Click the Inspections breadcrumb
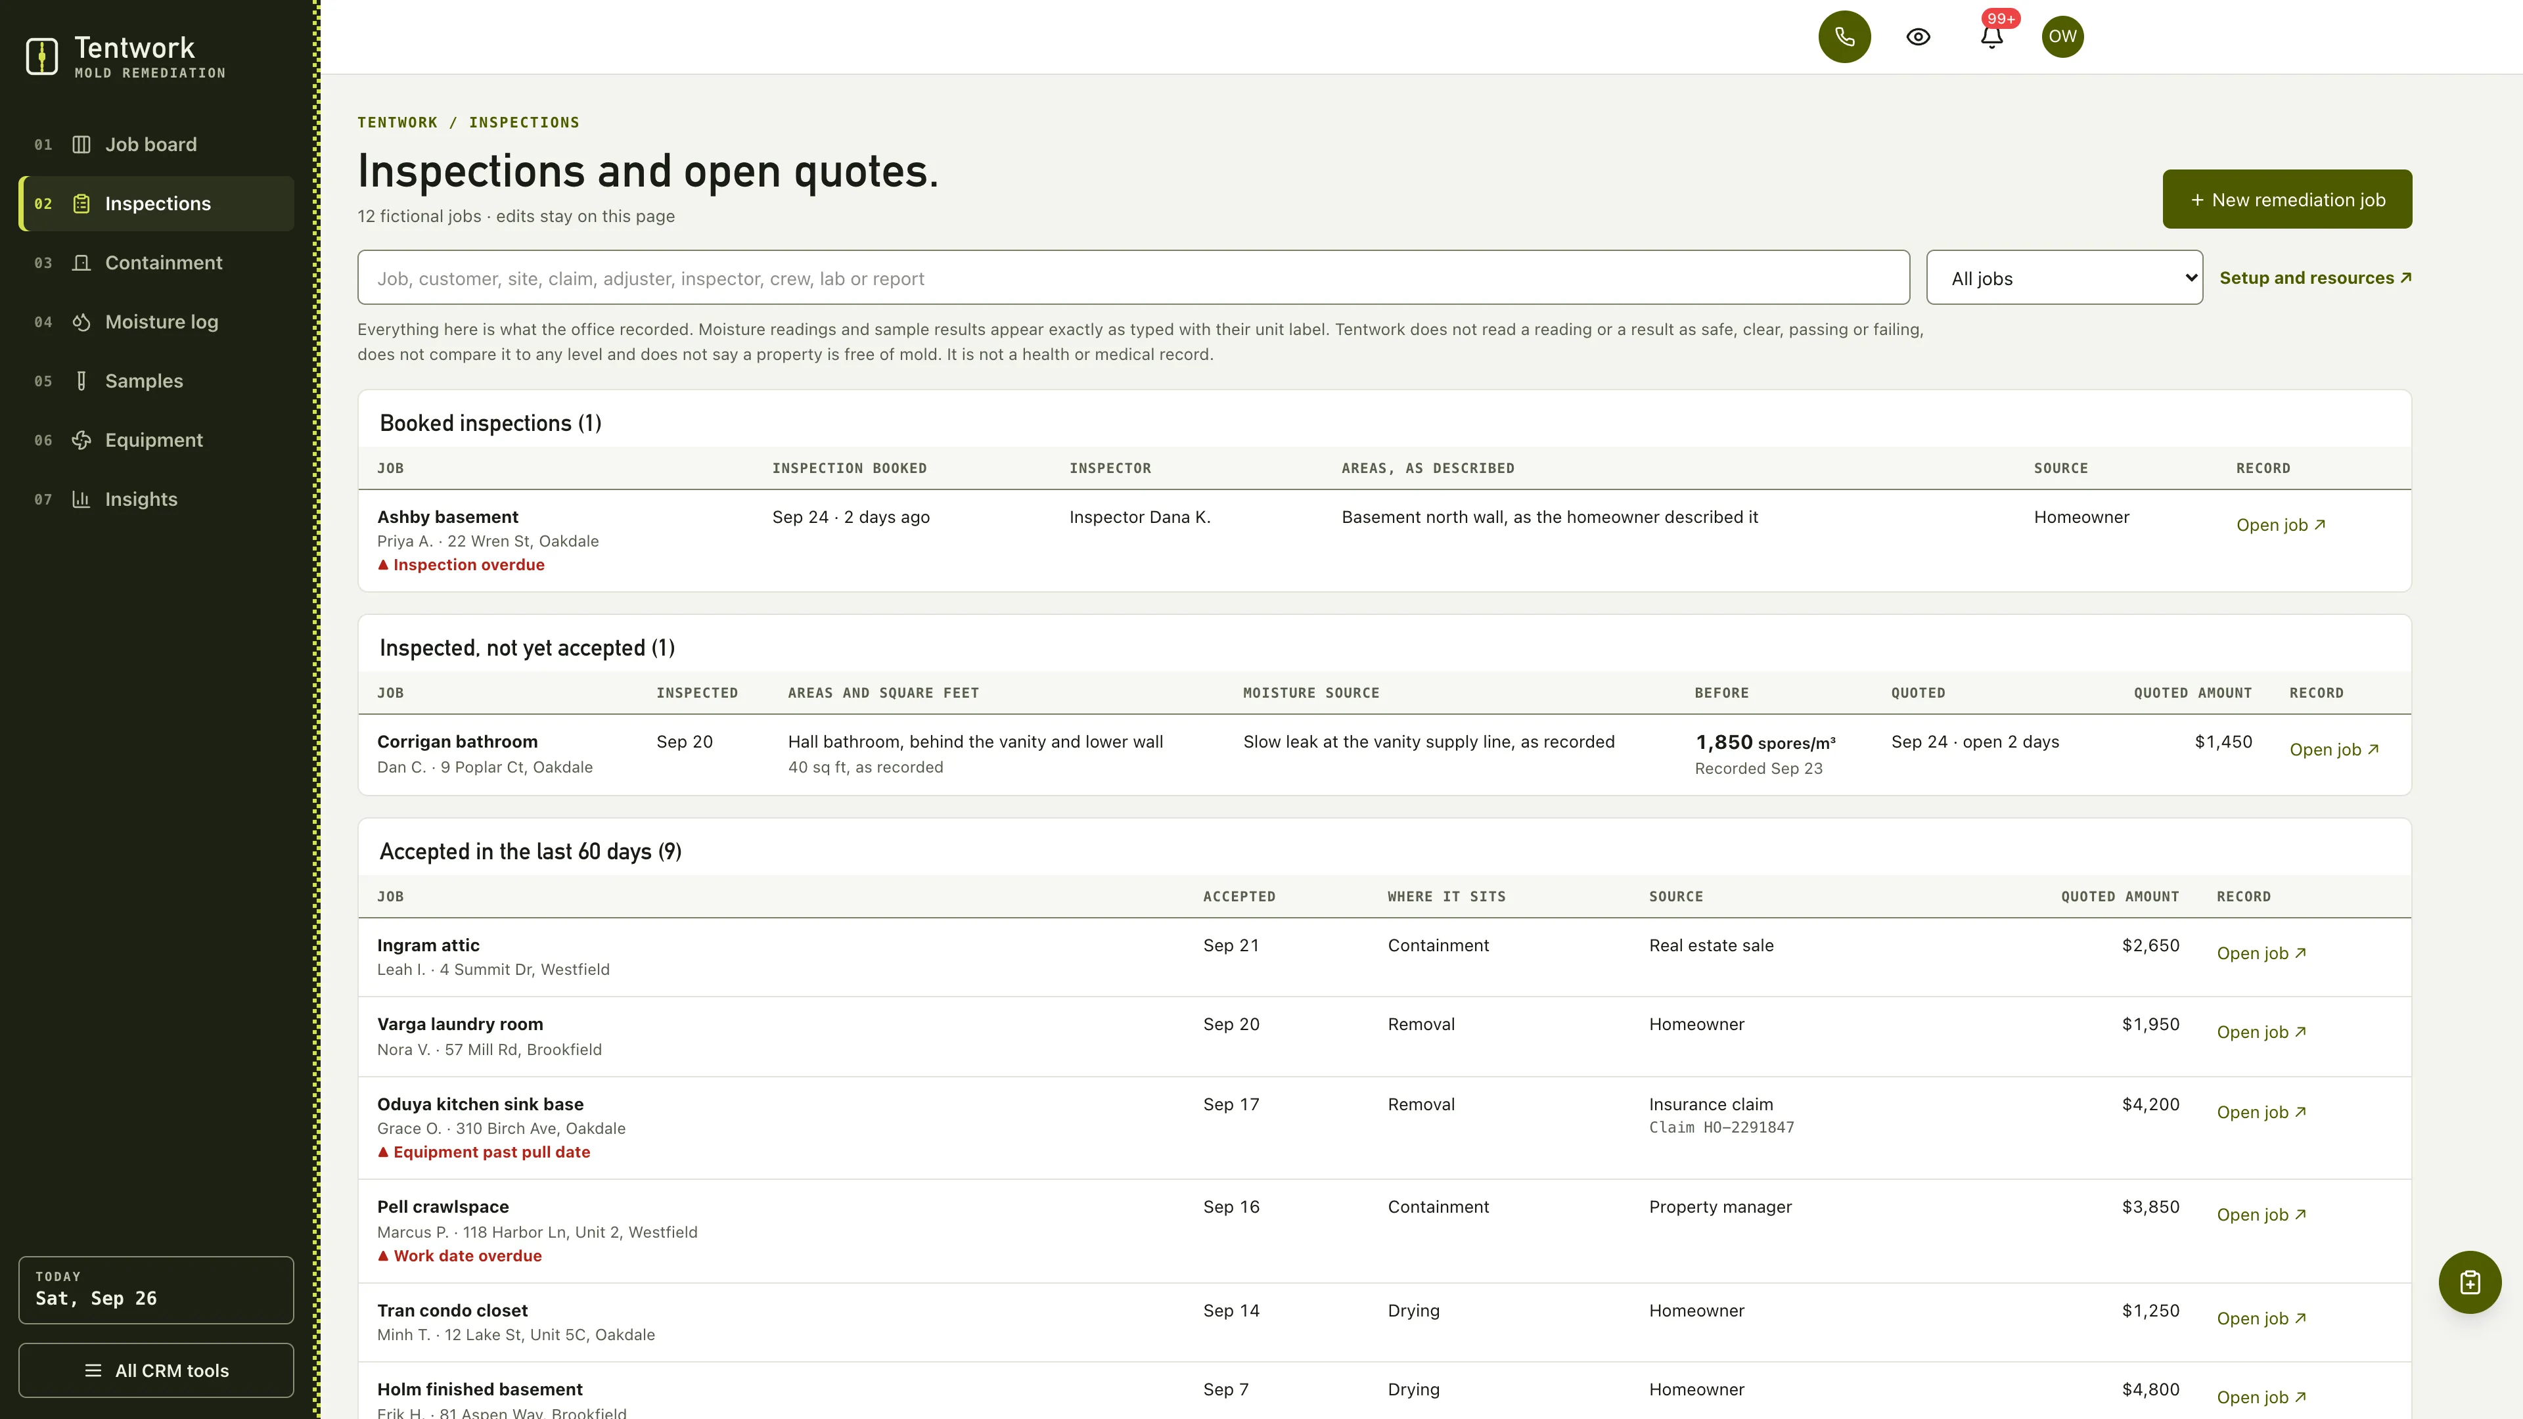Viewport: 2523px width, 1419px height. tap(524, 122)
